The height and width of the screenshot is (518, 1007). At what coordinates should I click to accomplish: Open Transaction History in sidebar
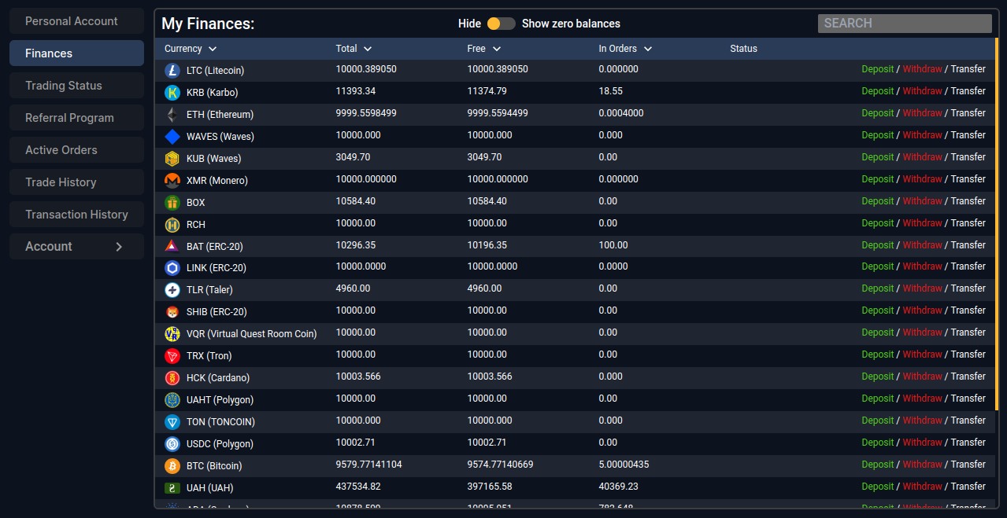76,215
